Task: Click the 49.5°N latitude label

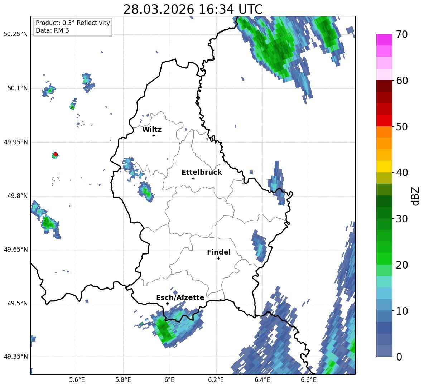Action: pos(18,303)
